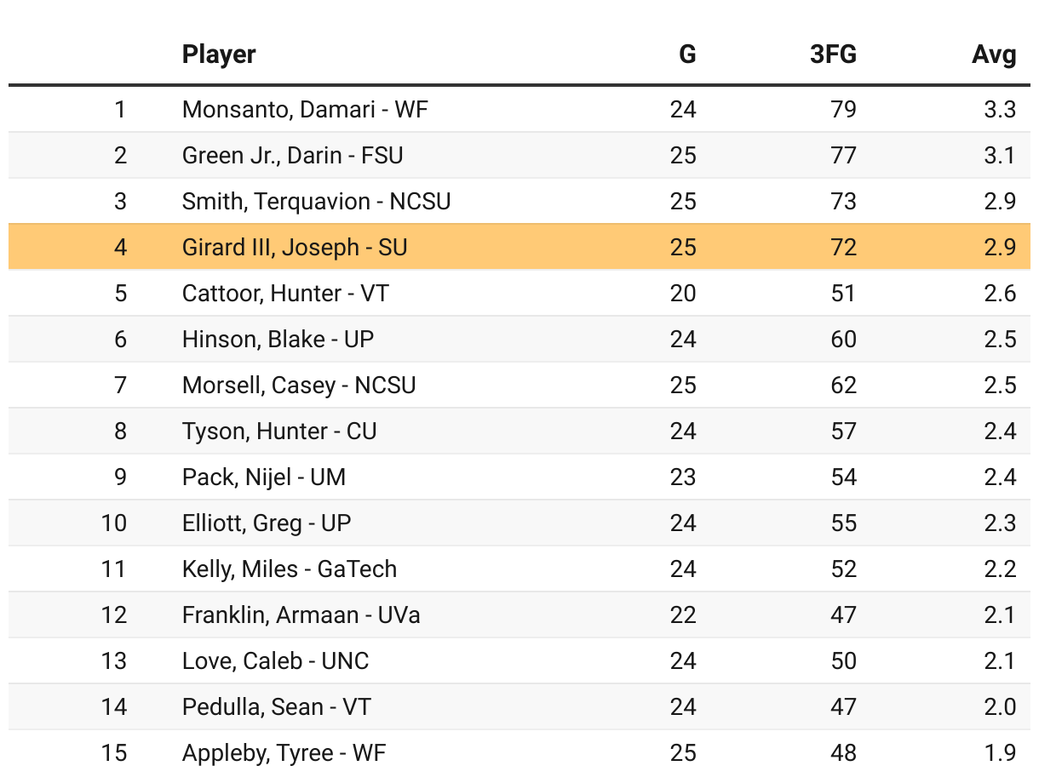
Task: Click the 3FG column header
Action: pos(833,54)
